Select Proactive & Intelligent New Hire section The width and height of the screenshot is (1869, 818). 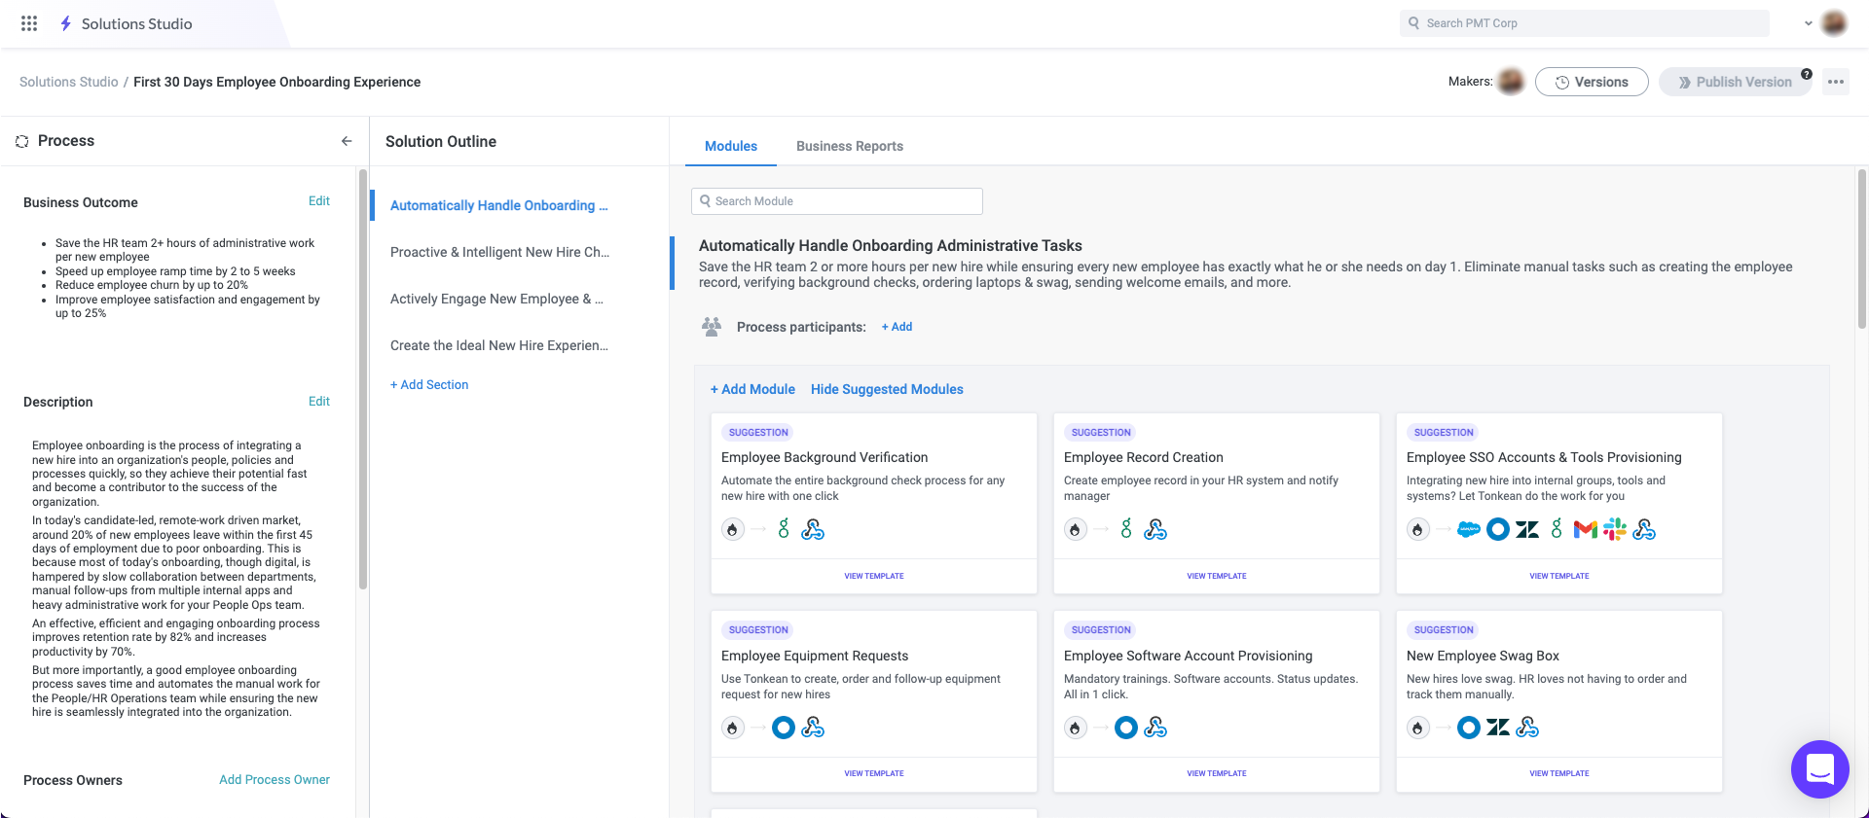[499, 252]
